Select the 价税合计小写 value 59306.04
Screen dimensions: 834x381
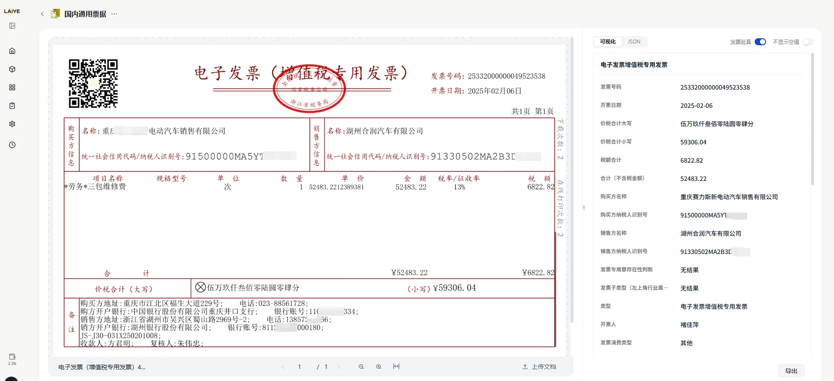click(x=693, y=142)
